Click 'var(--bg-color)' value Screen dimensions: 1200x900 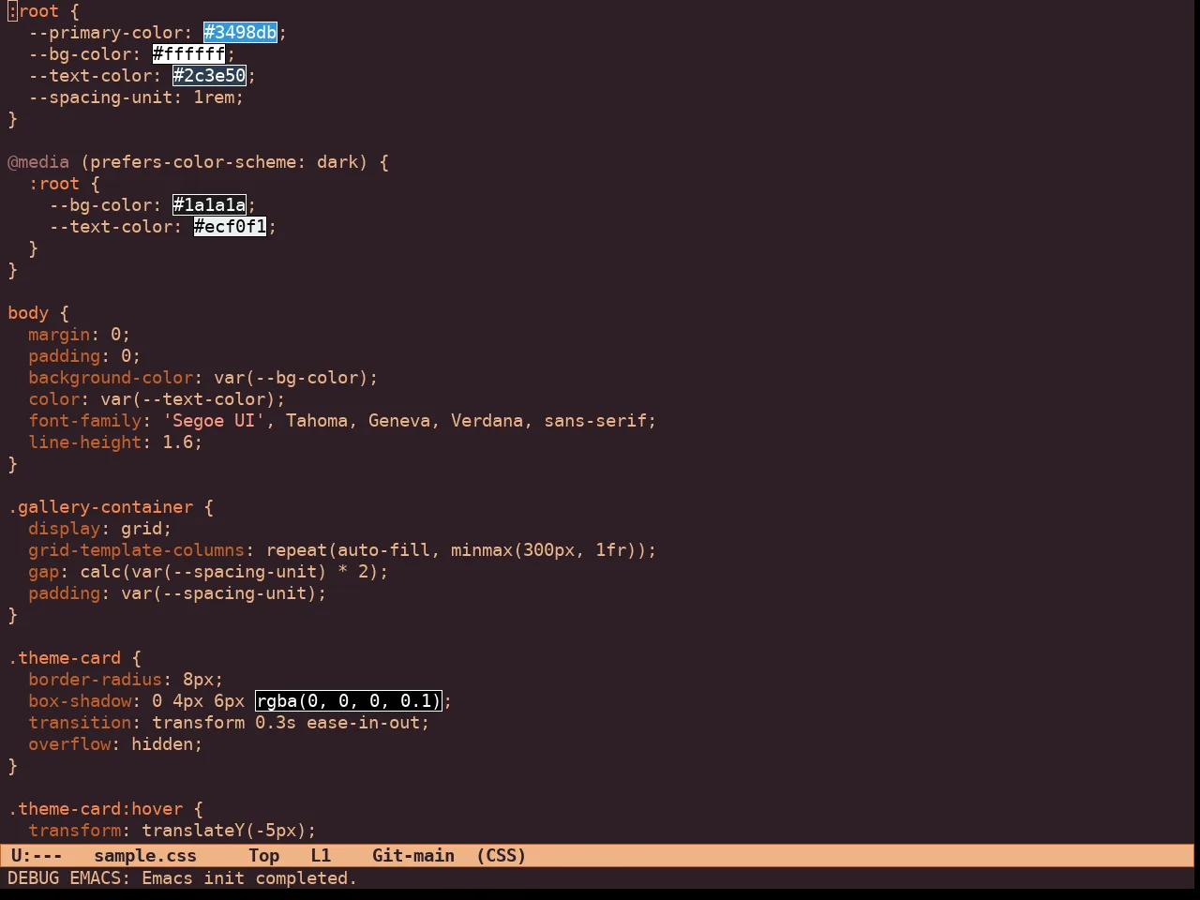[x=291, y=377]
